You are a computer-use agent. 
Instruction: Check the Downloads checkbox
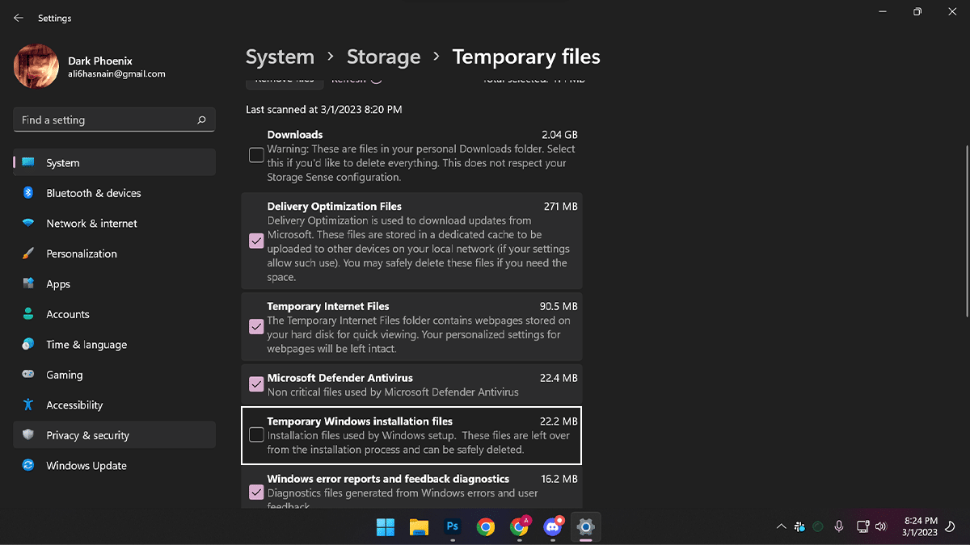256,156
